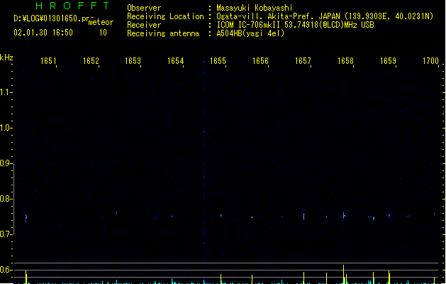This screenshot has height=284, width=446.
Task: Click the HROFFT title text
Action: 72,6
